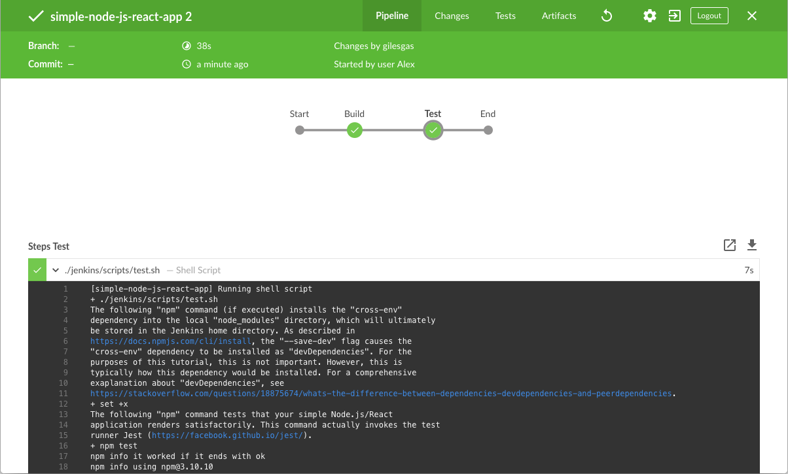The width and height of the screenshot is (788, 474).
Task: Click the green step success checkmark
Action: click(37, 270)
